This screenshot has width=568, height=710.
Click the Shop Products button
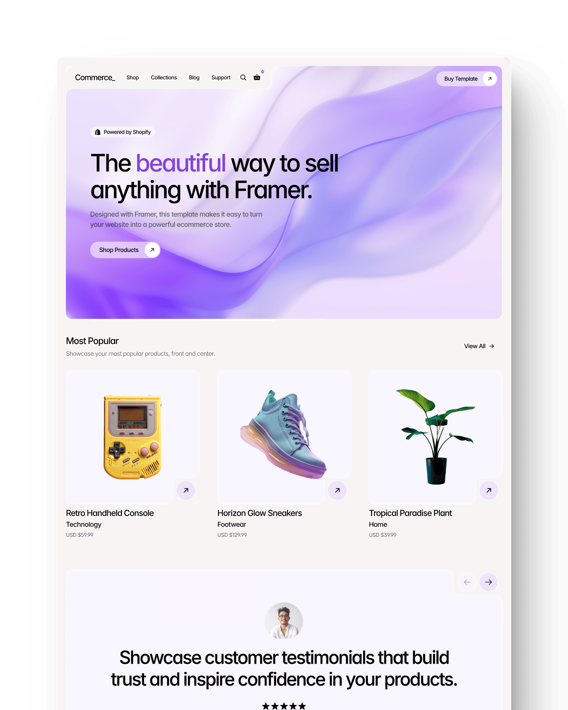[x=125, y=250]
